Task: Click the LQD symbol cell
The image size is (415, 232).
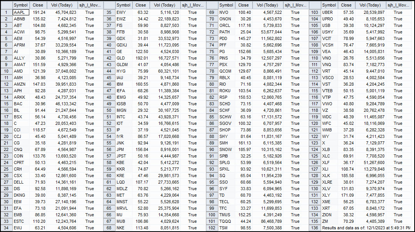Action: (x=123, y=182)
